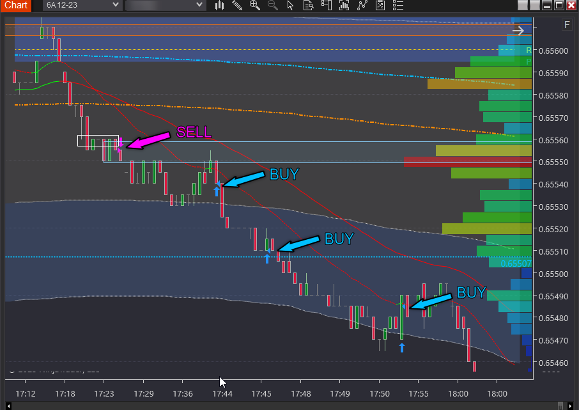579x410 pixels.
Task: Open the strategies line-graph icon
Action: 362,5
